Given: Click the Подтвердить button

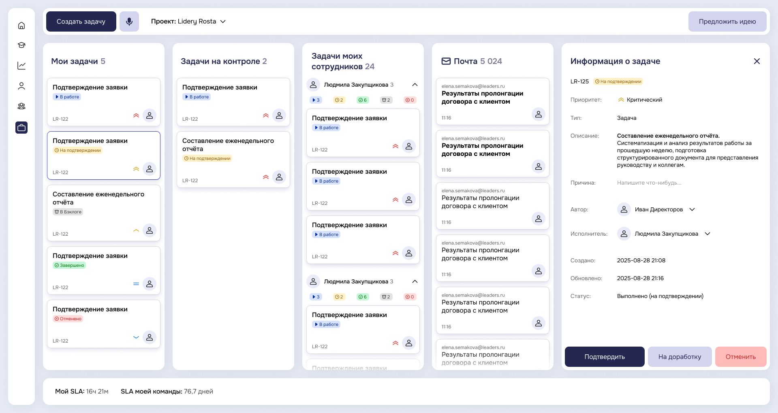Looking at the screenshot, I should coord(604,357).
